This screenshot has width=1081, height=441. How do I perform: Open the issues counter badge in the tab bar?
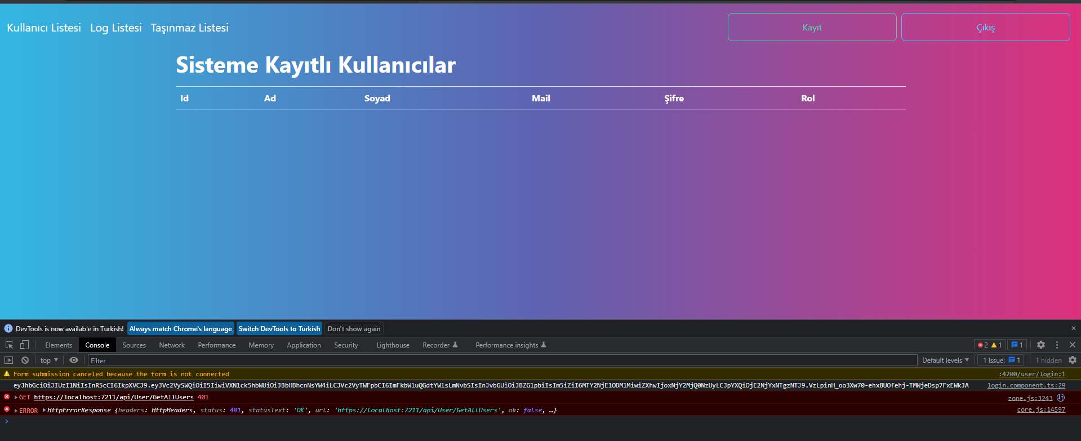(x=1017, y=345)
